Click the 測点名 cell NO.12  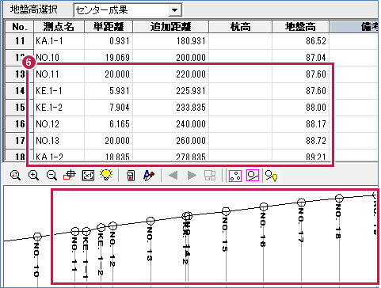(59, 124)
